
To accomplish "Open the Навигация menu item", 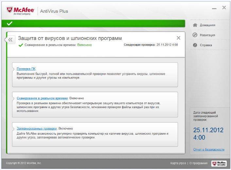I will 207,35.
